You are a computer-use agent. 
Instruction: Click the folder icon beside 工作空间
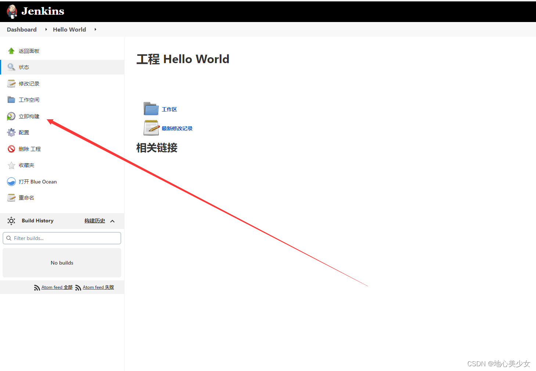coord(11,100)
